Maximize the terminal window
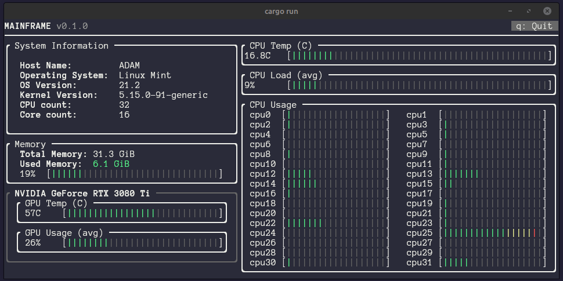Viewport: 563px width, 281px height. [529, 11]
